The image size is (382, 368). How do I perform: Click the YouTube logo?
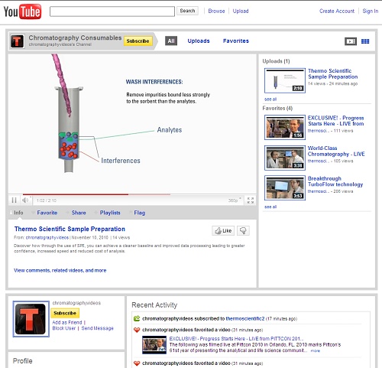point(22,11)
